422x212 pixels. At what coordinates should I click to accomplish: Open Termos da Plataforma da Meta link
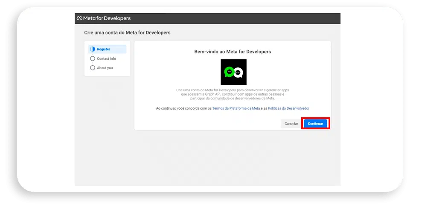coord(236,108)
